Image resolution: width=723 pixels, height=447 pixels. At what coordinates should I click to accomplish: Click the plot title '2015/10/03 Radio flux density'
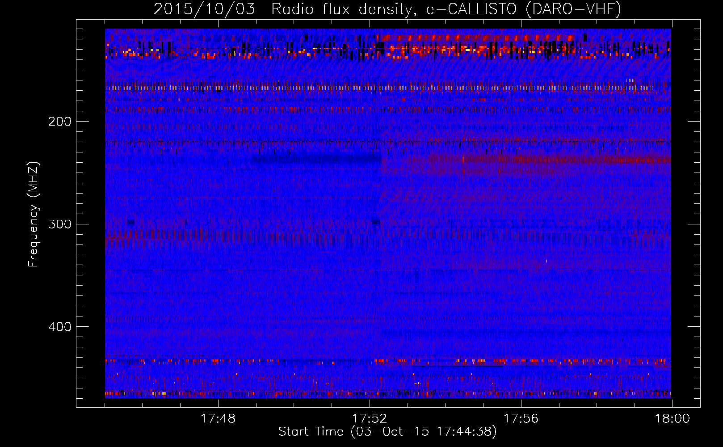click(387, 9)
